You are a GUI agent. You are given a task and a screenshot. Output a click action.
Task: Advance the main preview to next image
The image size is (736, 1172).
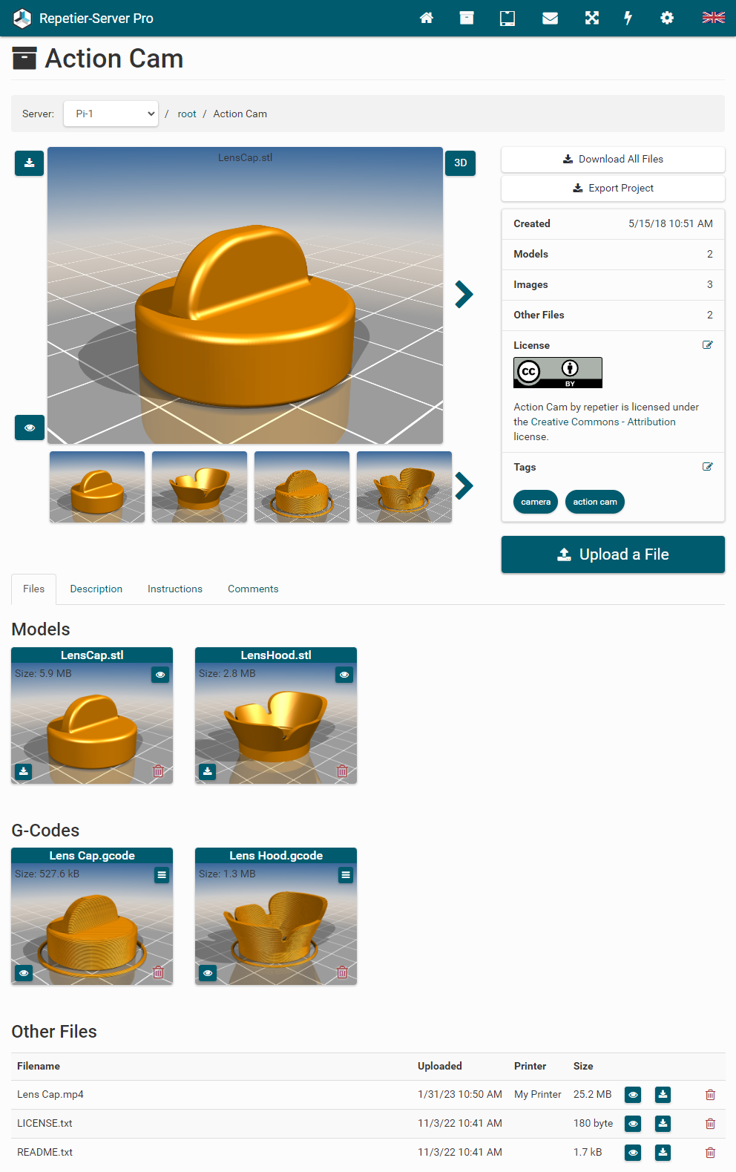464,295
